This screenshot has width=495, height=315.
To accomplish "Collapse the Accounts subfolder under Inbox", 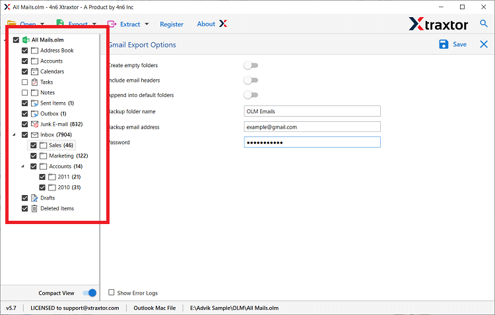I will point(22,166).
